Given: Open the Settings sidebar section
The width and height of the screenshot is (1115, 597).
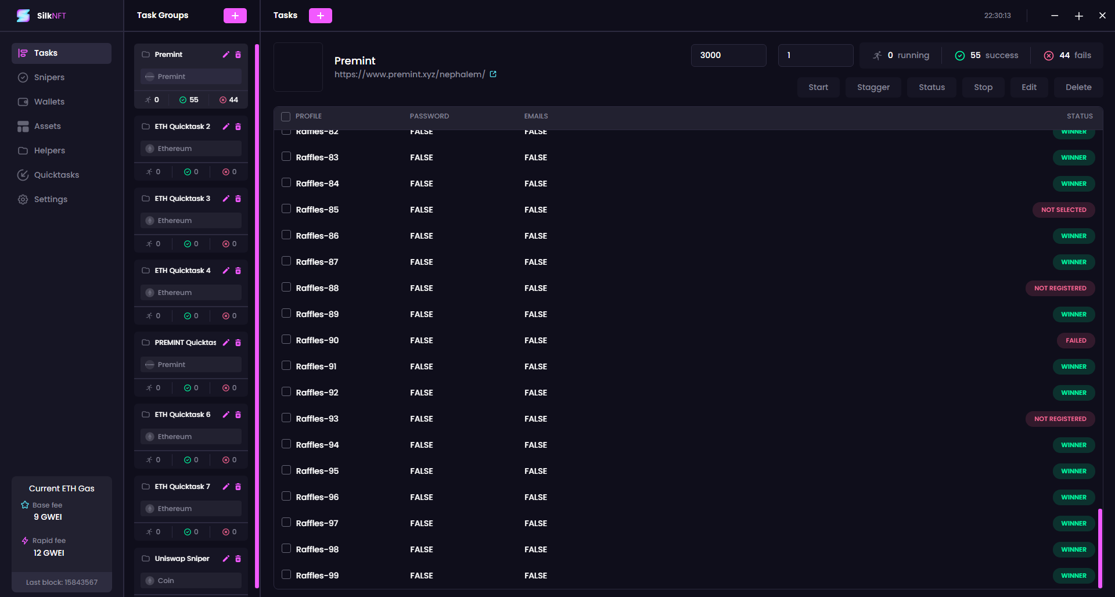Looking at the screenshot, I should 62,200.
